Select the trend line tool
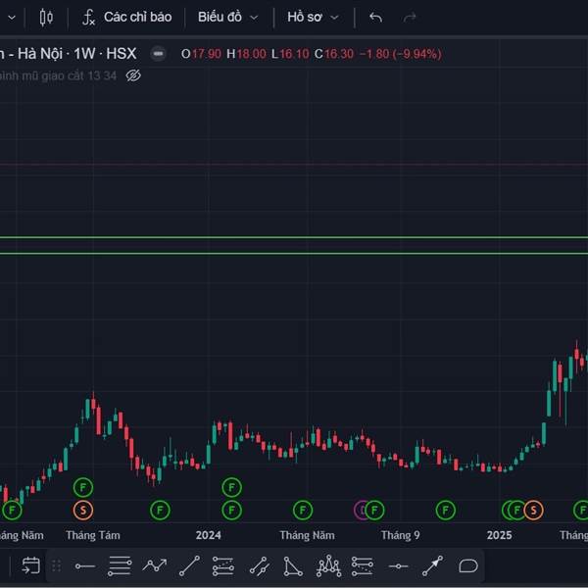Image resolution: width=588 pixels, height=588 pixels. [190, 565]
